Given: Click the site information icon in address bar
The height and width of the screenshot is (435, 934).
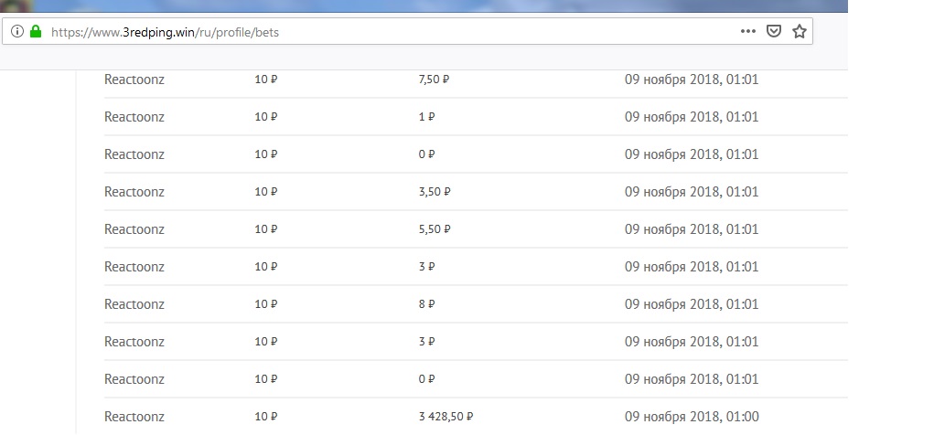Looking at the screenshot, I should [x=17, y=31].
